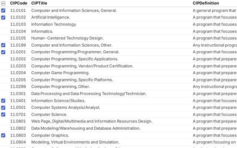Sort by the CIPCode column header
Screen dimensions: 237x148
click(x=18, y=3)
